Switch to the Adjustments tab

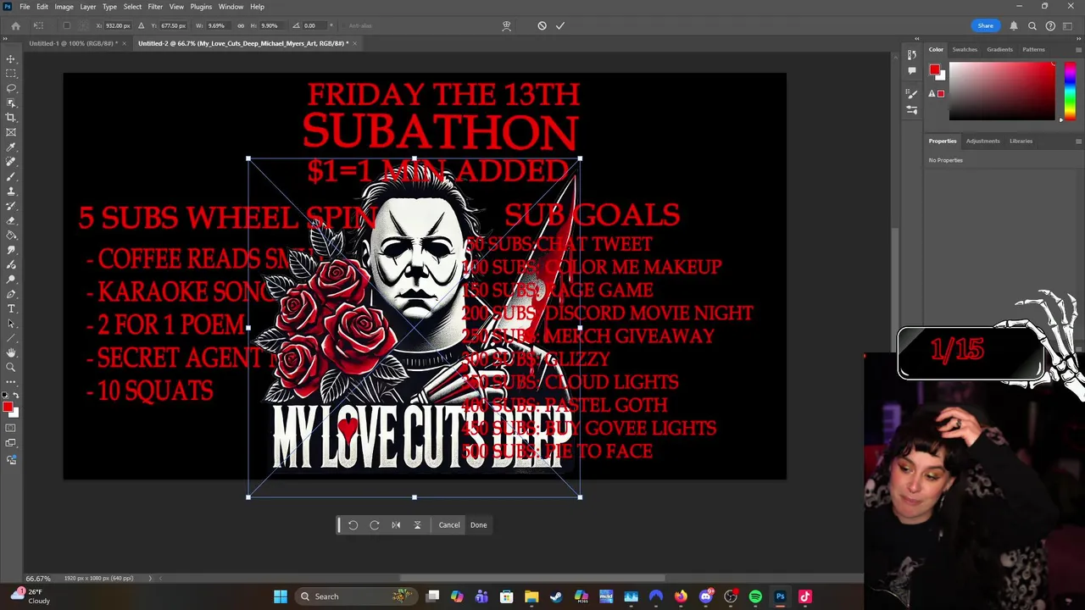click(x=982, y=141)
